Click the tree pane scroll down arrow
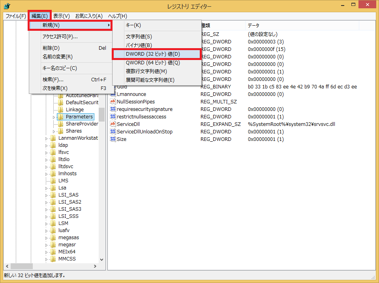 click(102, 259)
